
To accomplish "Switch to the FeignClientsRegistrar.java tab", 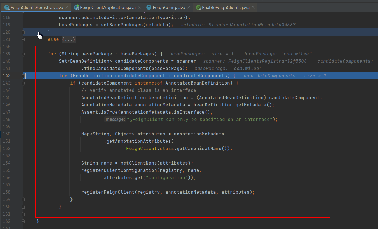I will [37, 8].
